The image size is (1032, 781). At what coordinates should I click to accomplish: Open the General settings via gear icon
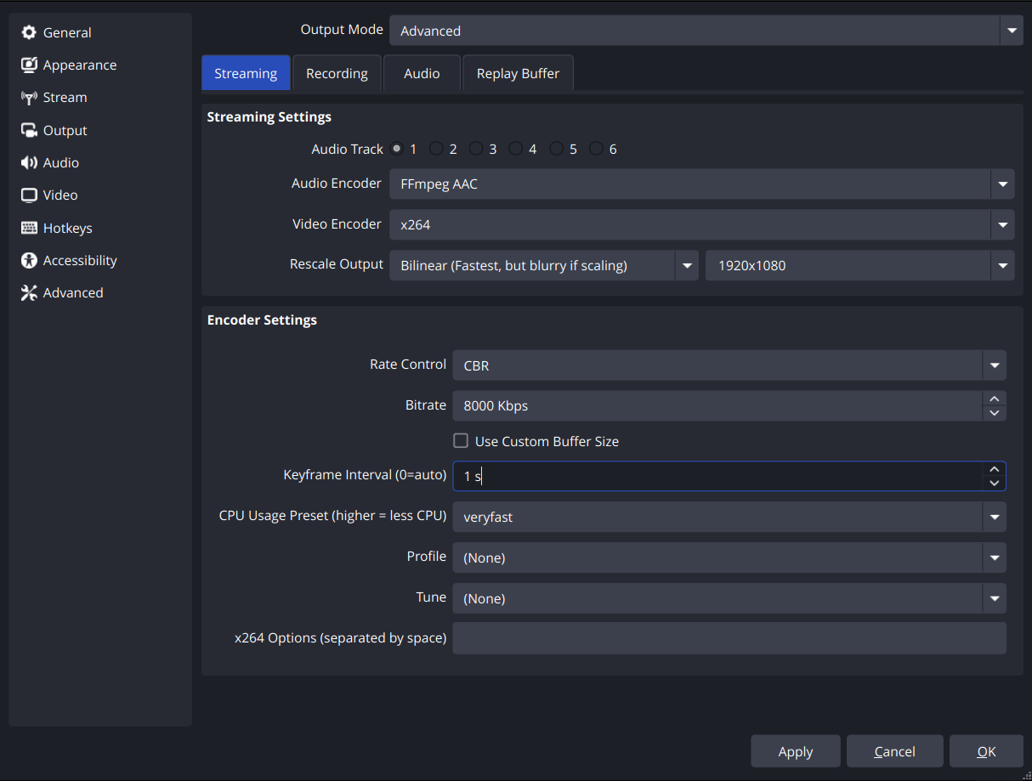29,32
